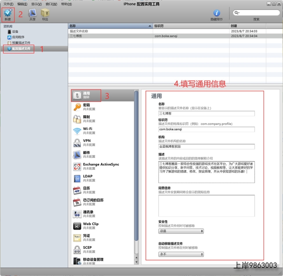Image resolution: width=283 pixels, height=276 pixels.
Task: Open the VPN lock icon payload
Action: [77, 143]
